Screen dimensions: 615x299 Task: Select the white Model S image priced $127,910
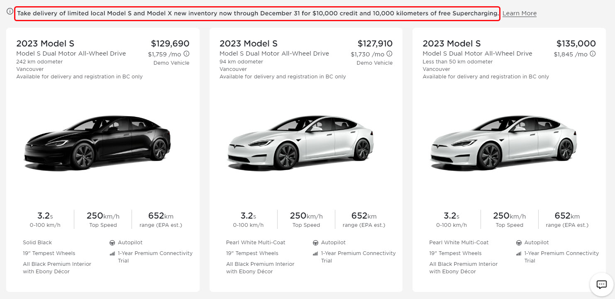click(301, 143)
